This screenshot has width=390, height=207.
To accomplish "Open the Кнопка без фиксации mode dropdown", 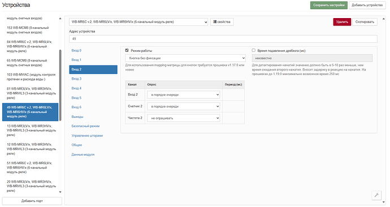I will tap(185, 58).
